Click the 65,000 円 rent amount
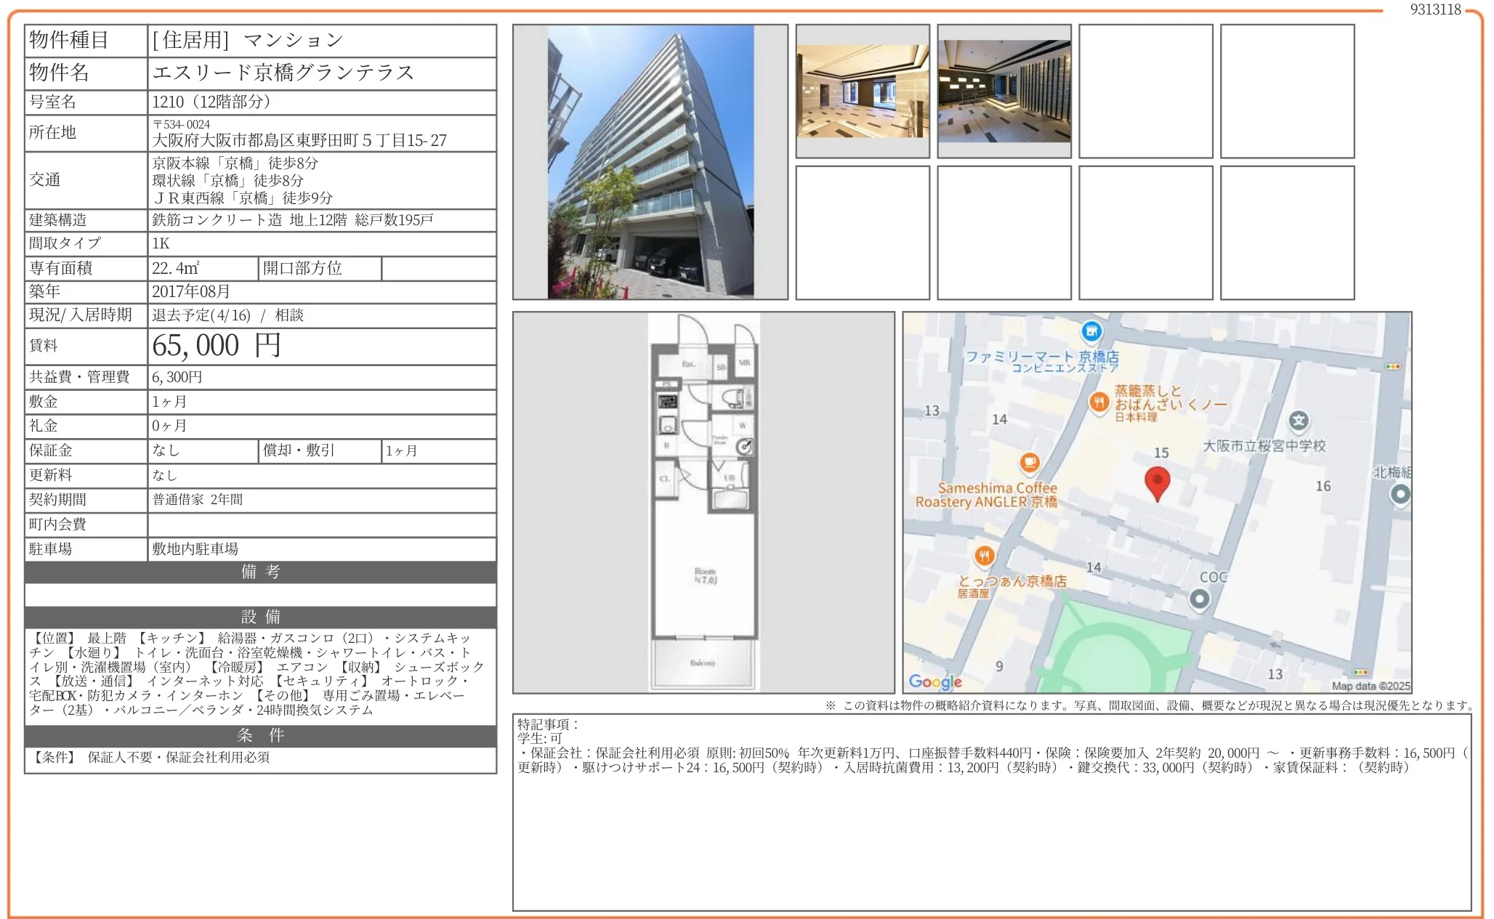The height and width of the screenshot is (919, 1494). (217, 346)
